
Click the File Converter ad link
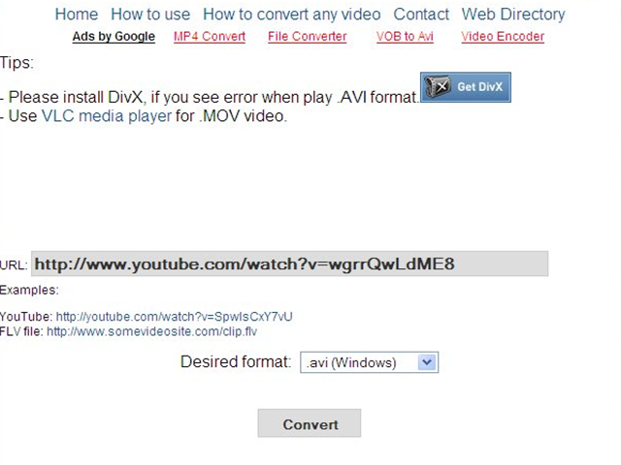(x=307, y=37)
